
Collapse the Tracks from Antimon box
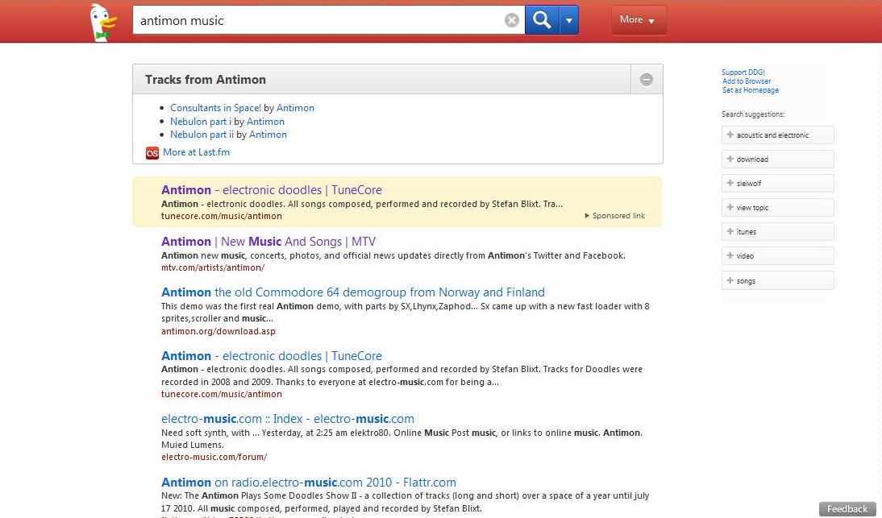click(x=647, y=79)
